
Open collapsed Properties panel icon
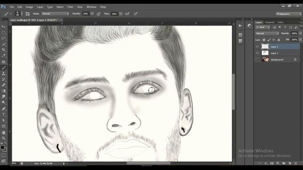click(240, 35)
